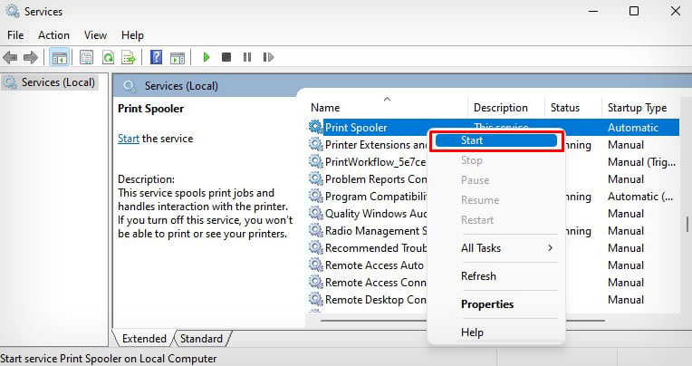
Task: Click the Print Spooler gear icon
Action: click(x=315, y=127)
